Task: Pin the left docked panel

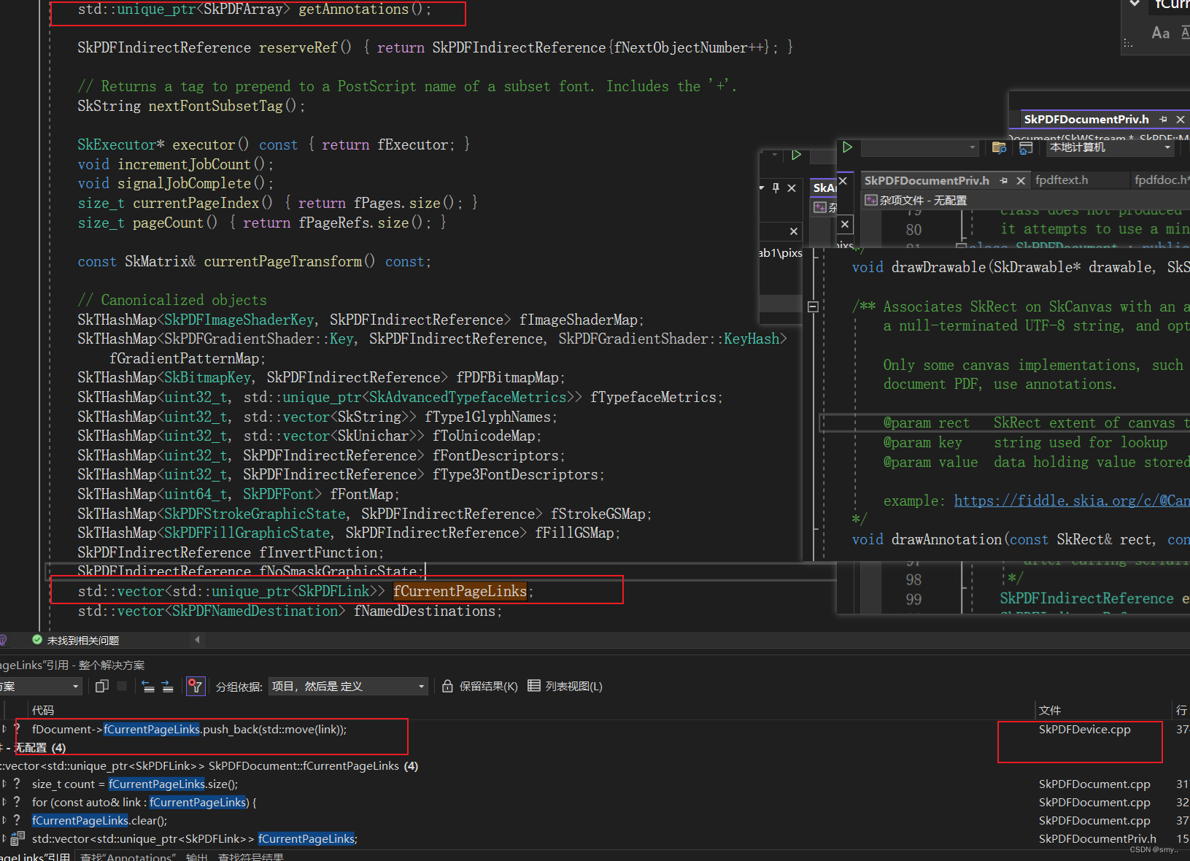Action: 776,188
